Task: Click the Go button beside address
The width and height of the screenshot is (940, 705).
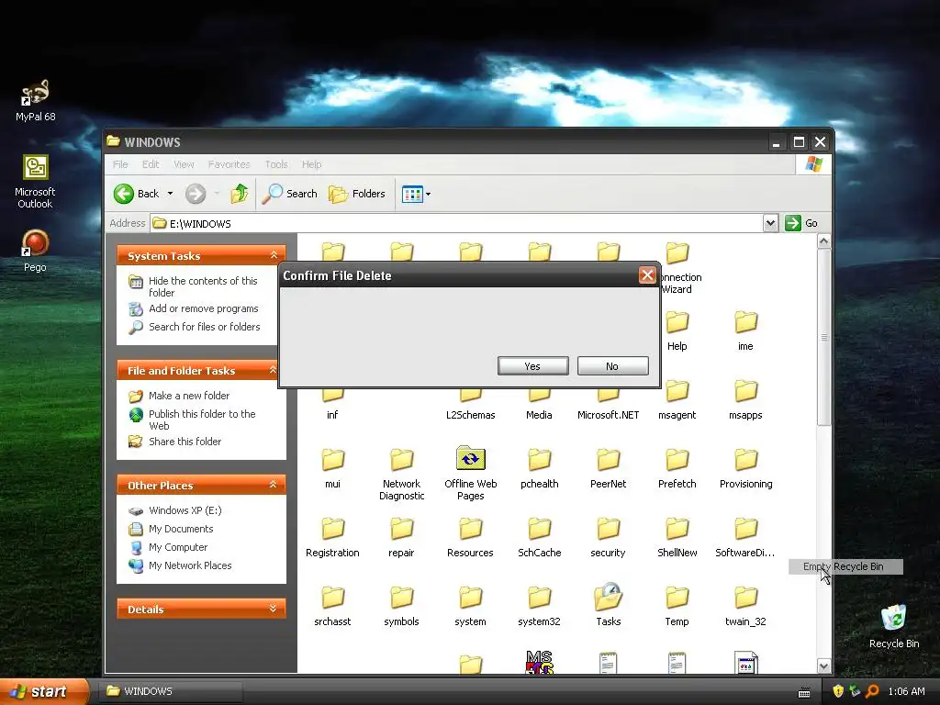Action: tap(801, 223)
